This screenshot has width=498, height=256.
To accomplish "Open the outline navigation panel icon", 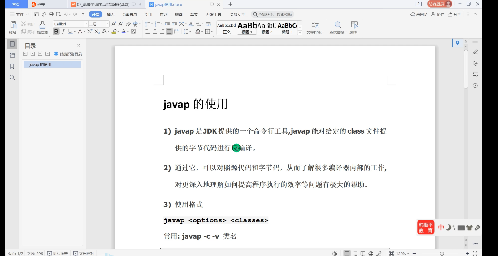I will click(x=12, y=44).
